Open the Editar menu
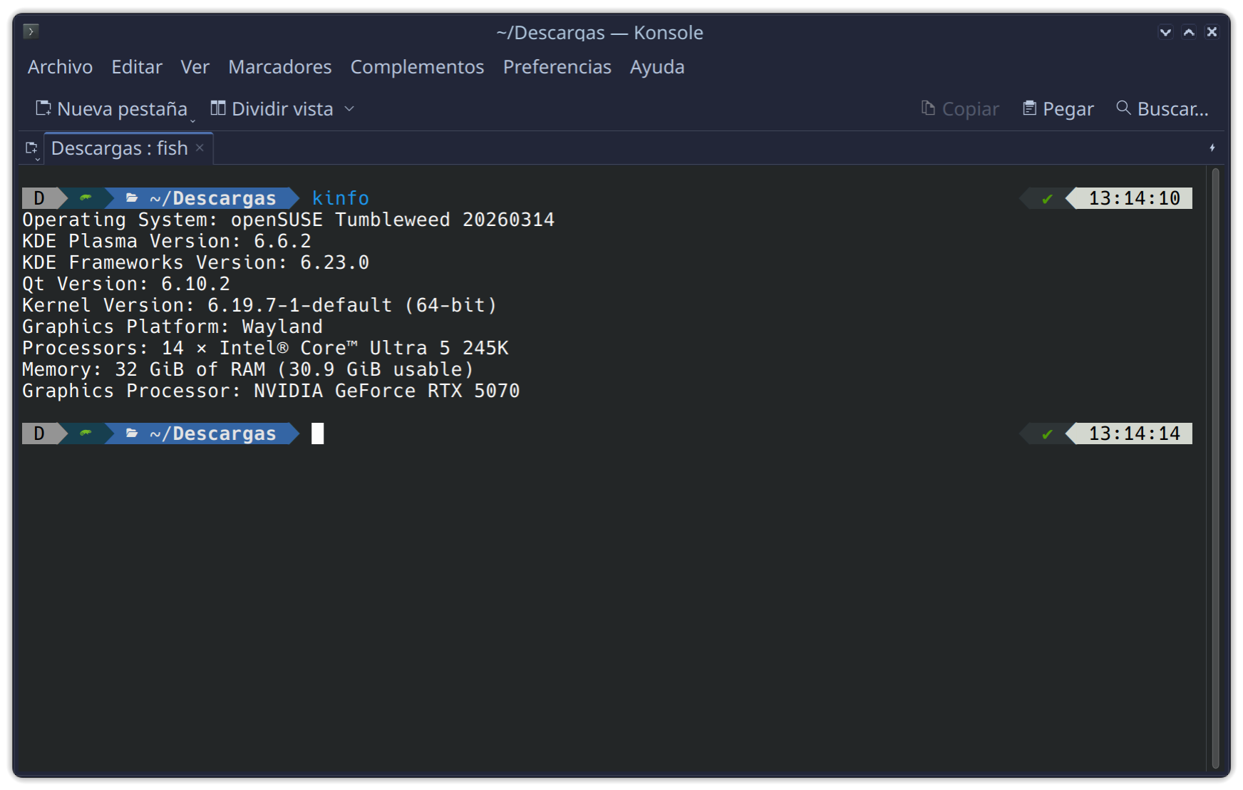Viewport: 1243px width, 790px height. [136, 67]
